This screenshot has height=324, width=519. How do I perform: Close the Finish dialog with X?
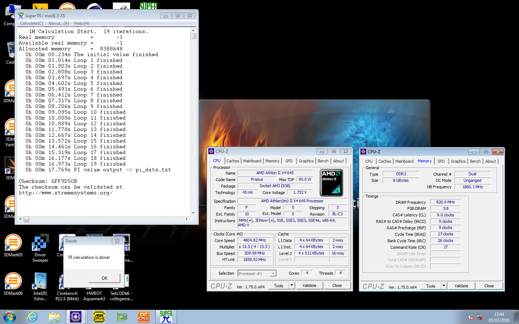click(117, 241)
